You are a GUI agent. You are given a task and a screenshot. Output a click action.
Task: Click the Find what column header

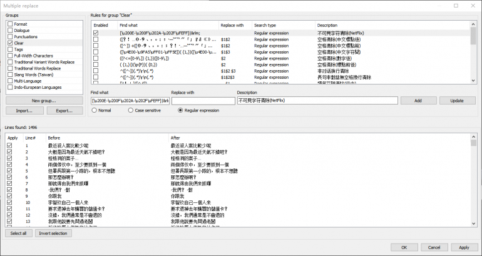[168, 25]
